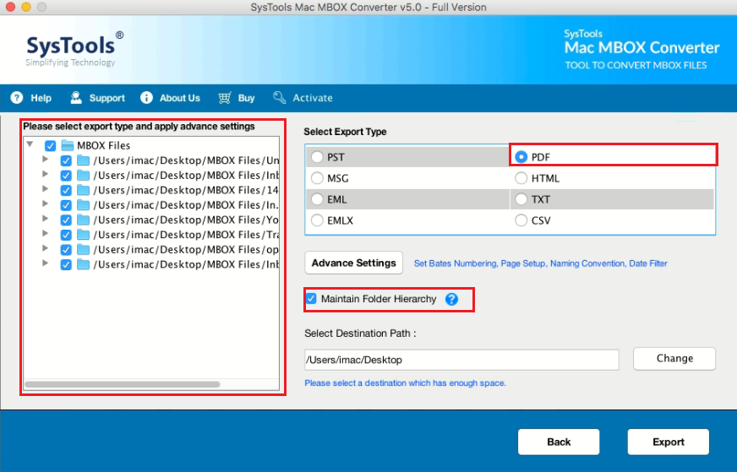Click the Buy shopping cart icon
Image resolution: width=737 pixels, height=472 pixels.
225,98
